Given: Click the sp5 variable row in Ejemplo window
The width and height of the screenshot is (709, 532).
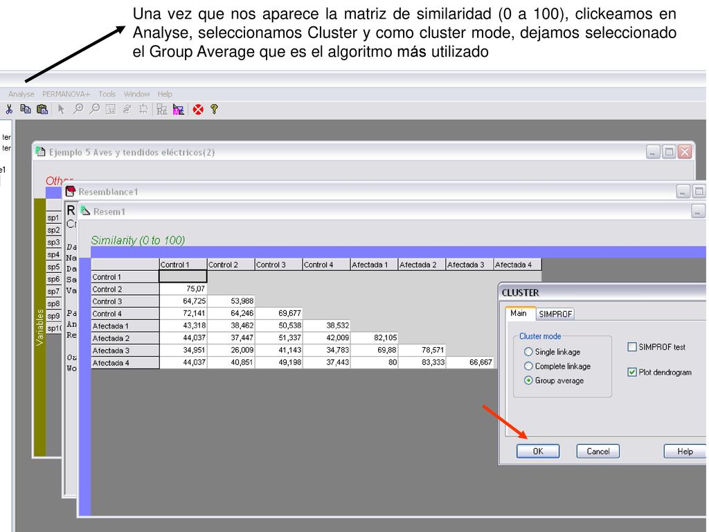Looking at the screenshot, I should [54, 267].
